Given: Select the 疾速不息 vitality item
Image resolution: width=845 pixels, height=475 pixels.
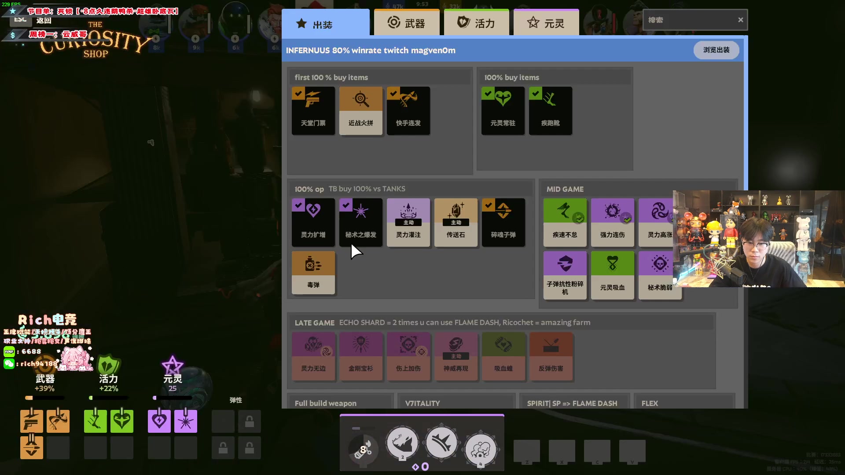Looking at the screenshot, I should (565, 222).
